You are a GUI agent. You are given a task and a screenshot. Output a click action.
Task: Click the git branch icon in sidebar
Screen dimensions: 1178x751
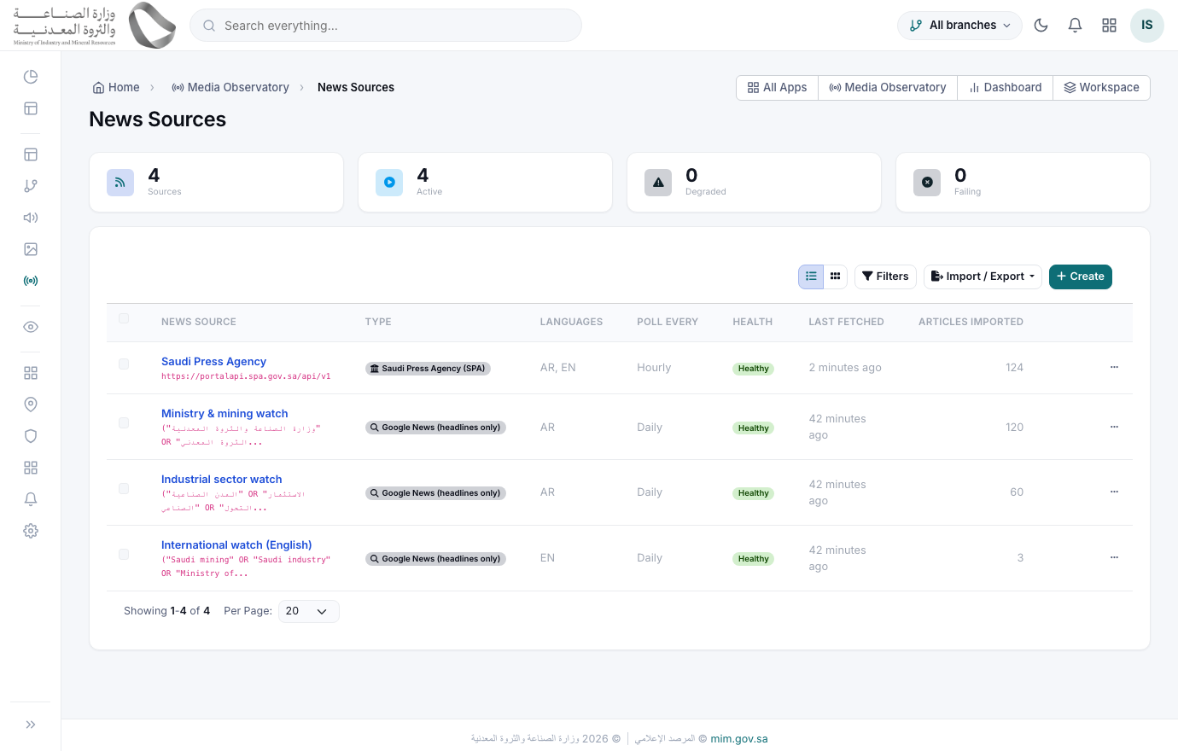tap(31, 186)
